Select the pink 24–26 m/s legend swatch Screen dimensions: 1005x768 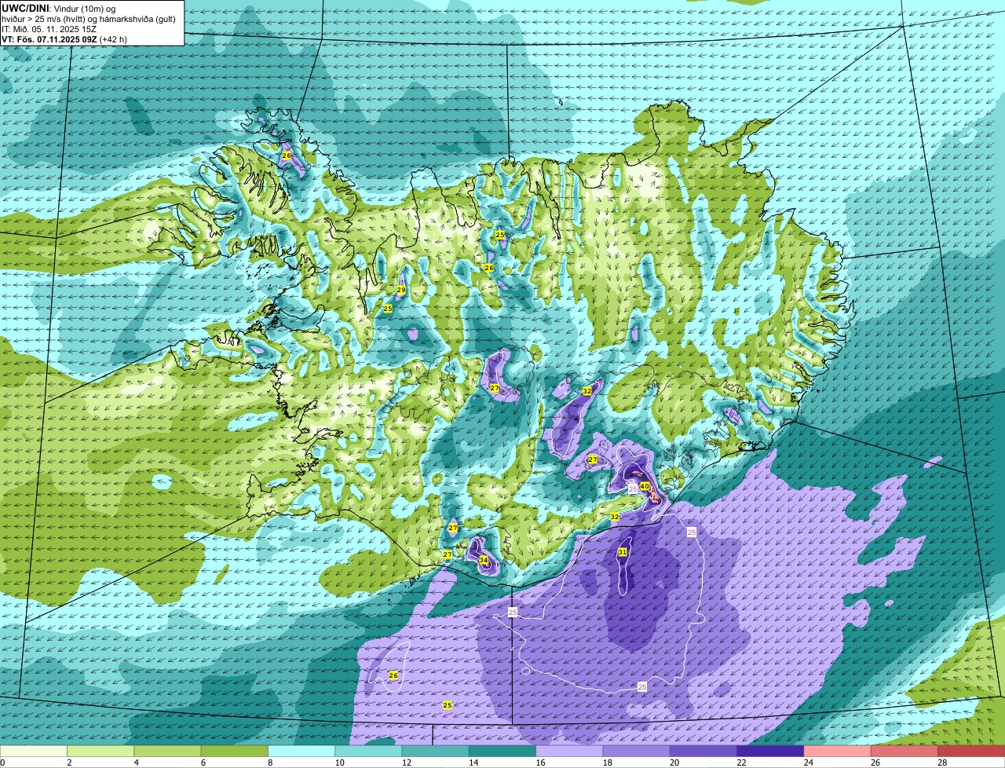837,752
